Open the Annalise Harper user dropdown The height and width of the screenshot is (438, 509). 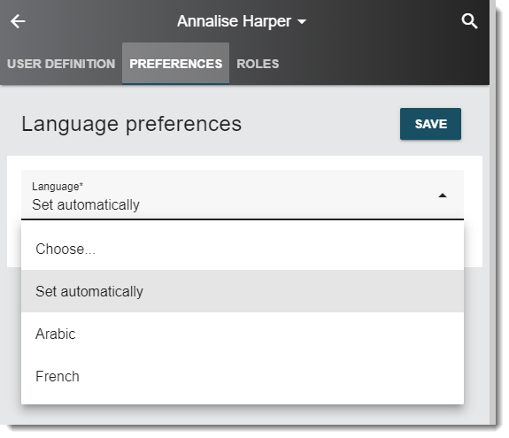click(242, 21)
